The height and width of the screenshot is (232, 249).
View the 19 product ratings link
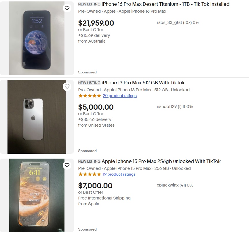tap(119, 174)
